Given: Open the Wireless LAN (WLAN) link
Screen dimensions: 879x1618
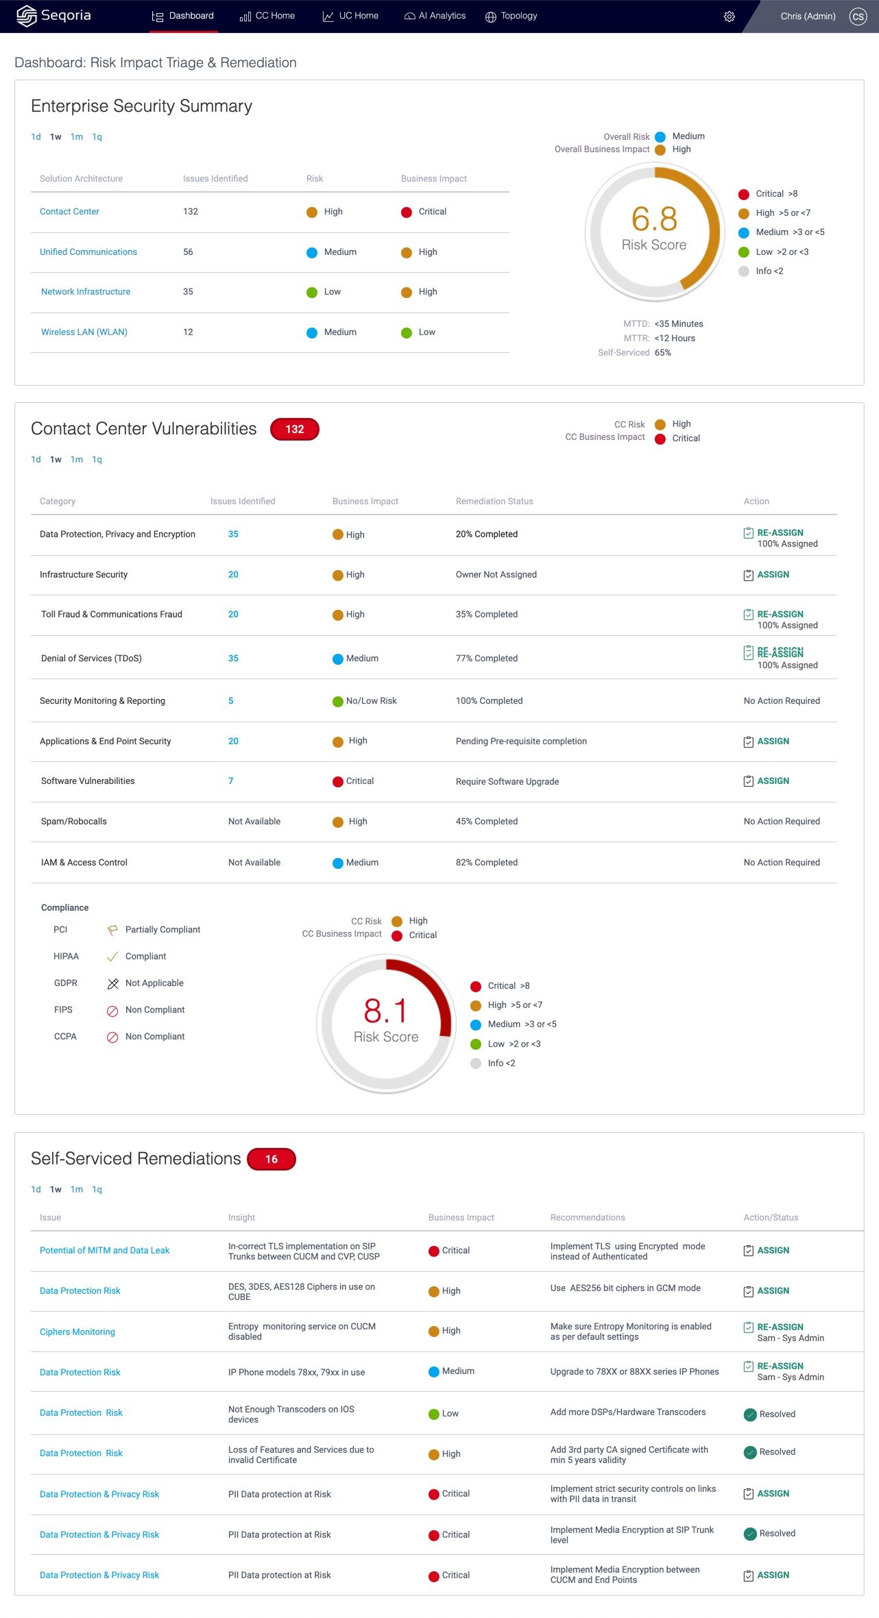Looking at the screenshot, I should pos(84,332).
